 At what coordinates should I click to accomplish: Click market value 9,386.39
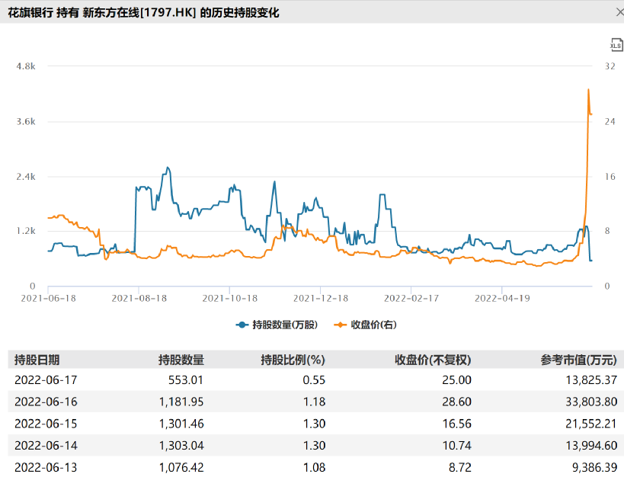(594, 467)
